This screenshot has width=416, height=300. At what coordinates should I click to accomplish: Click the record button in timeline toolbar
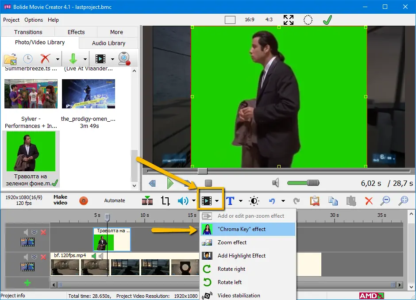84,201
